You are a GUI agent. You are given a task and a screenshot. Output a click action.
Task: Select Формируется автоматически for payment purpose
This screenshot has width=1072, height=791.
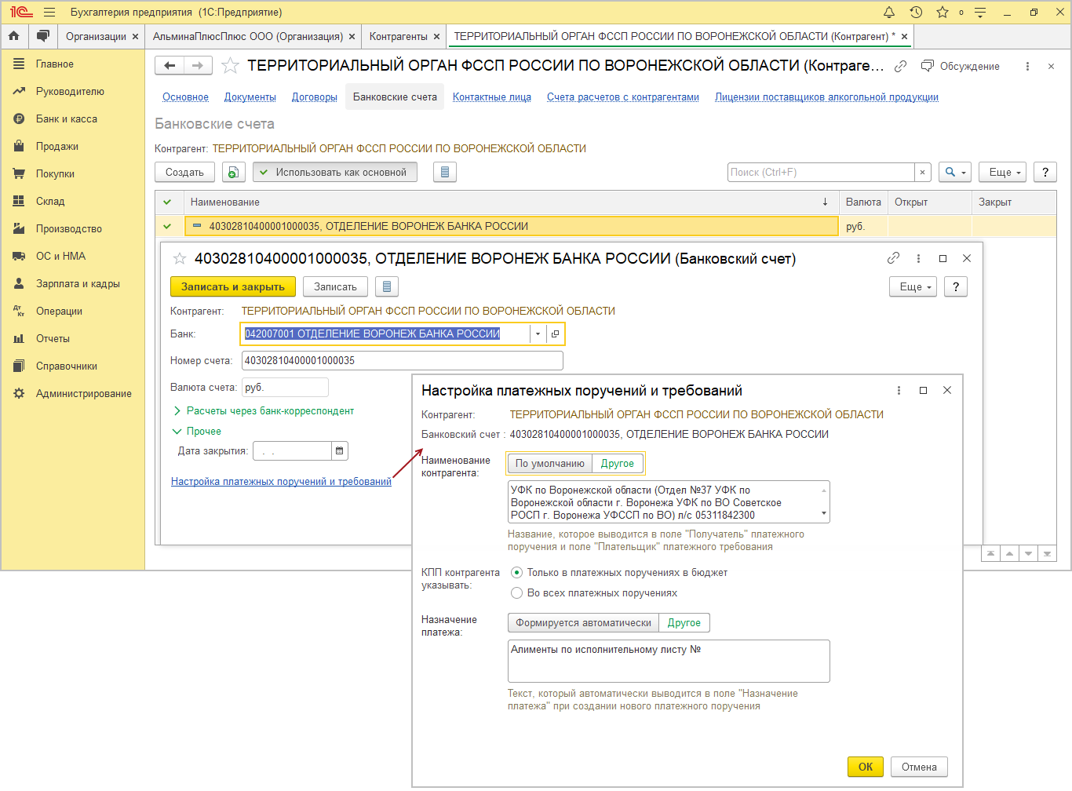(584, 623)
